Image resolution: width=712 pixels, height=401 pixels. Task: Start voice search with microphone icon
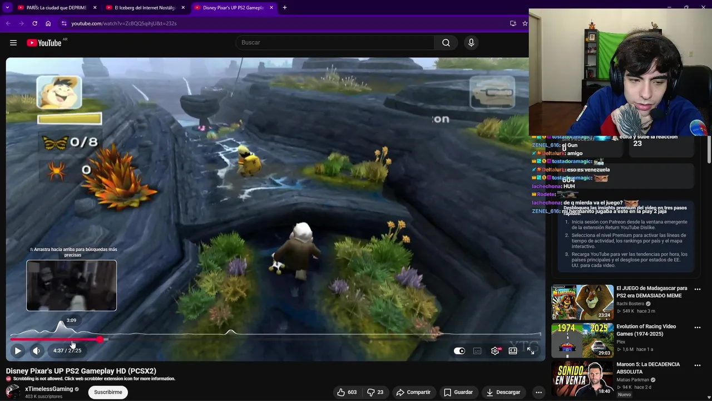tap(471, 42)
